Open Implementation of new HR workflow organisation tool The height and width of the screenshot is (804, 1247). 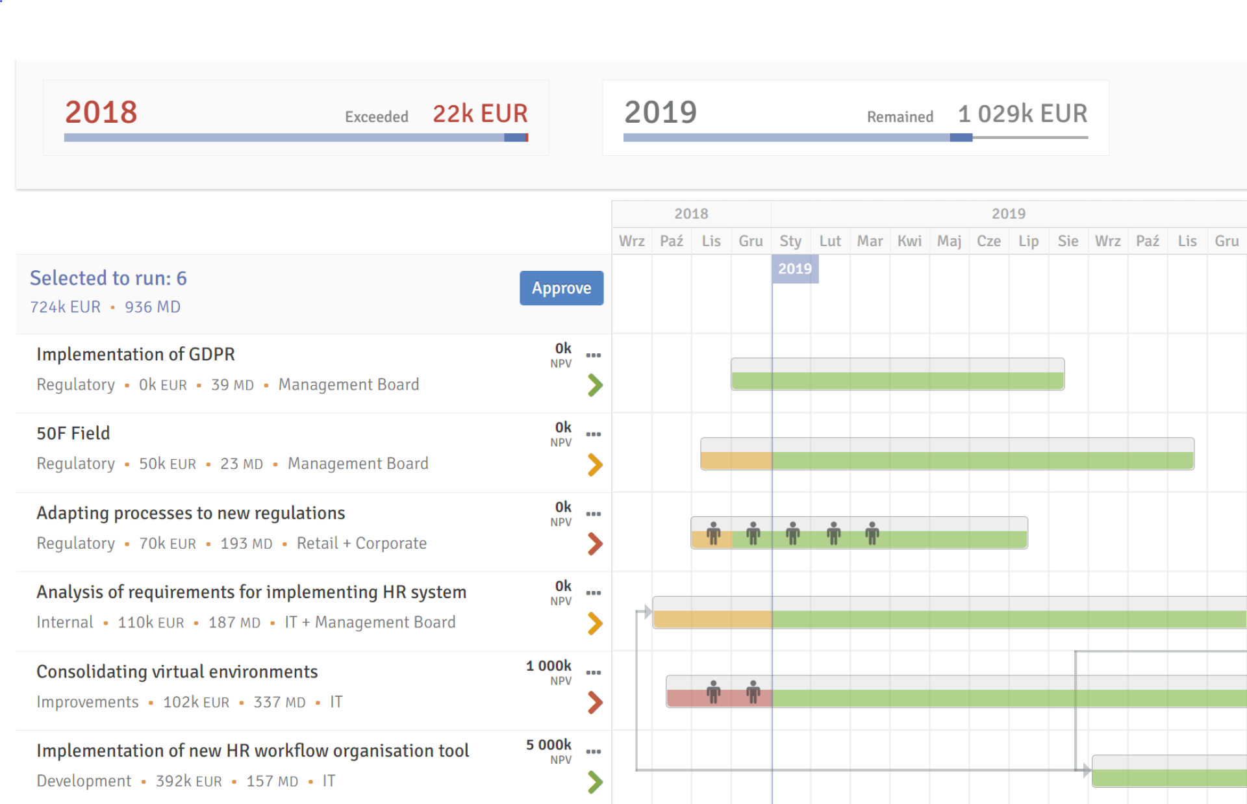[x=253, y=751]
